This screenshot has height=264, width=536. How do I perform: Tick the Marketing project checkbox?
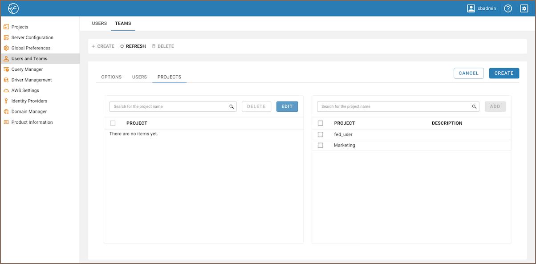click(x=321, y=146)
